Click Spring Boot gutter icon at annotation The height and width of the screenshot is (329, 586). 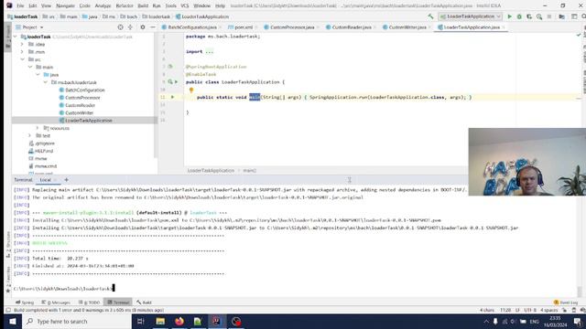170,67
